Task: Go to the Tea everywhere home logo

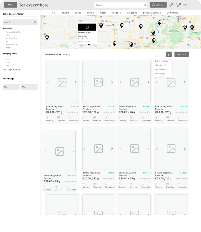Action: click(34, 5)
